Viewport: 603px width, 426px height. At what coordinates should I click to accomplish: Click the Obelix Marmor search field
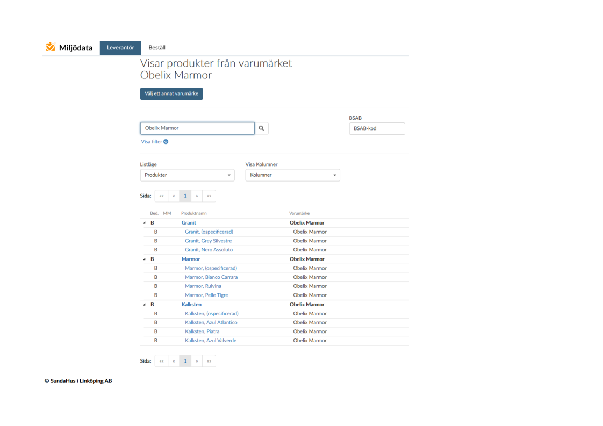click(x=197, y=128)
